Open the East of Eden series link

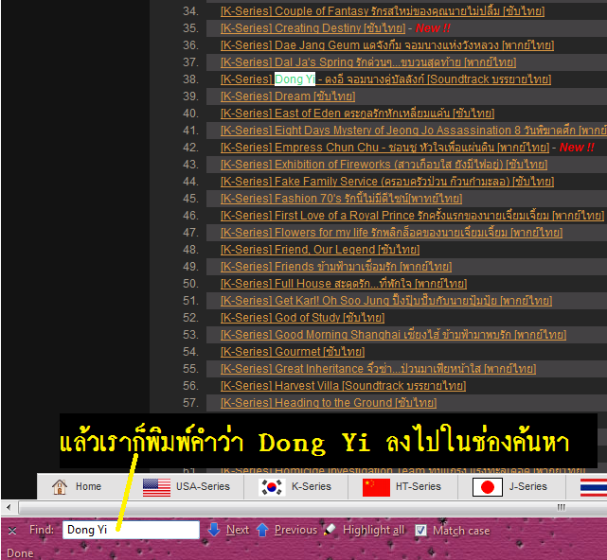coord(357,114)
